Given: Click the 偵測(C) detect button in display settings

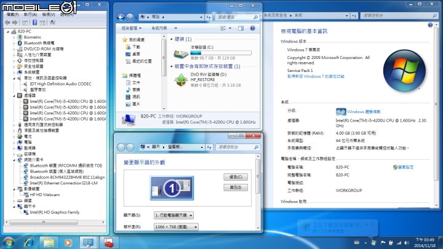Looking at the screenshot, I should point(236,177).
